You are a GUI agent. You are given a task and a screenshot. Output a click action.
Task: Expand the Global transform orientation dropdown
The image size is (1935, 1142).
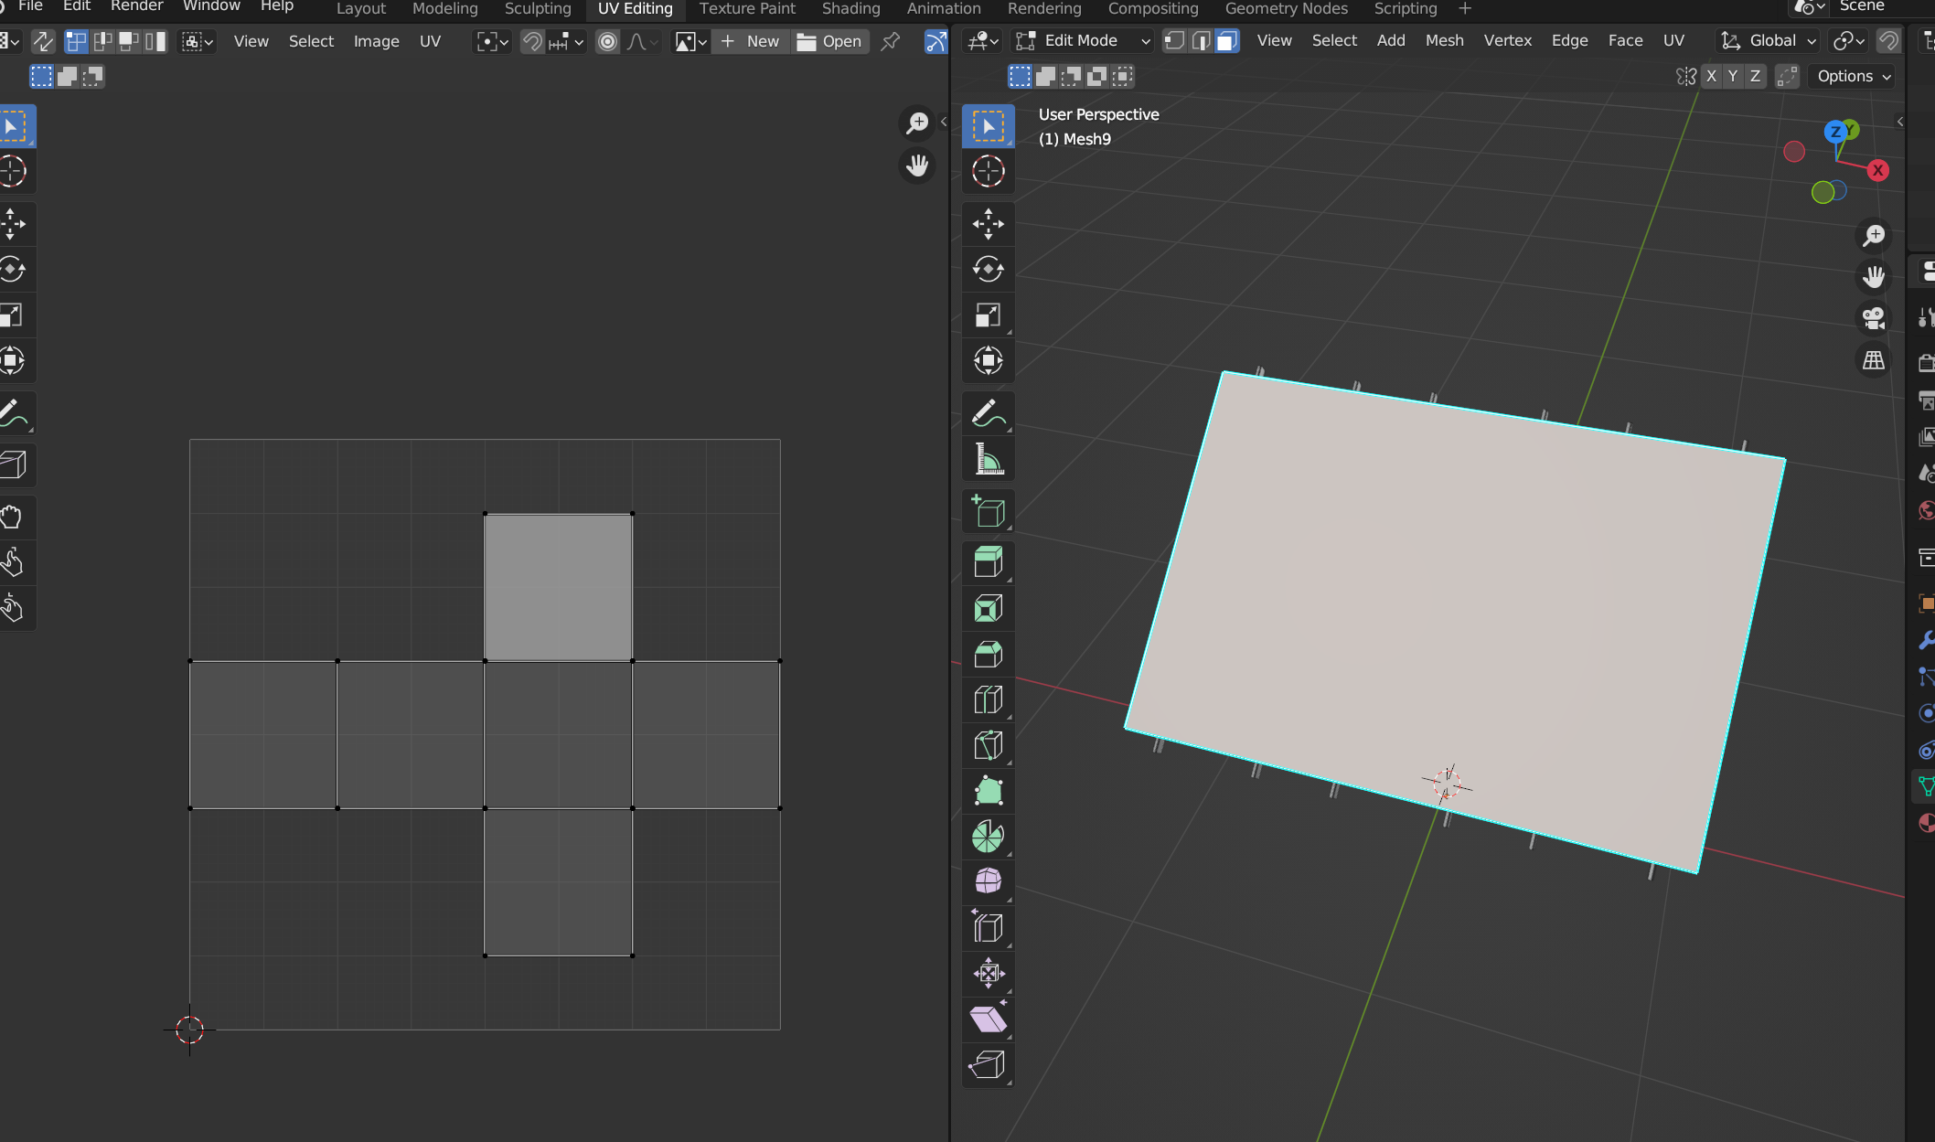[1769, 41]
